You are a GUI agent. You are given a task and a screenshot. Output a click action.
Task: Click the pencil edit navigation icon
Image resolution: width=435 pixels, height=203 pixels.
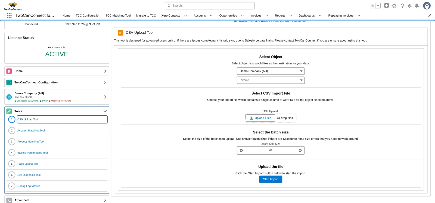pyautogui.click(x=430, y=15)
